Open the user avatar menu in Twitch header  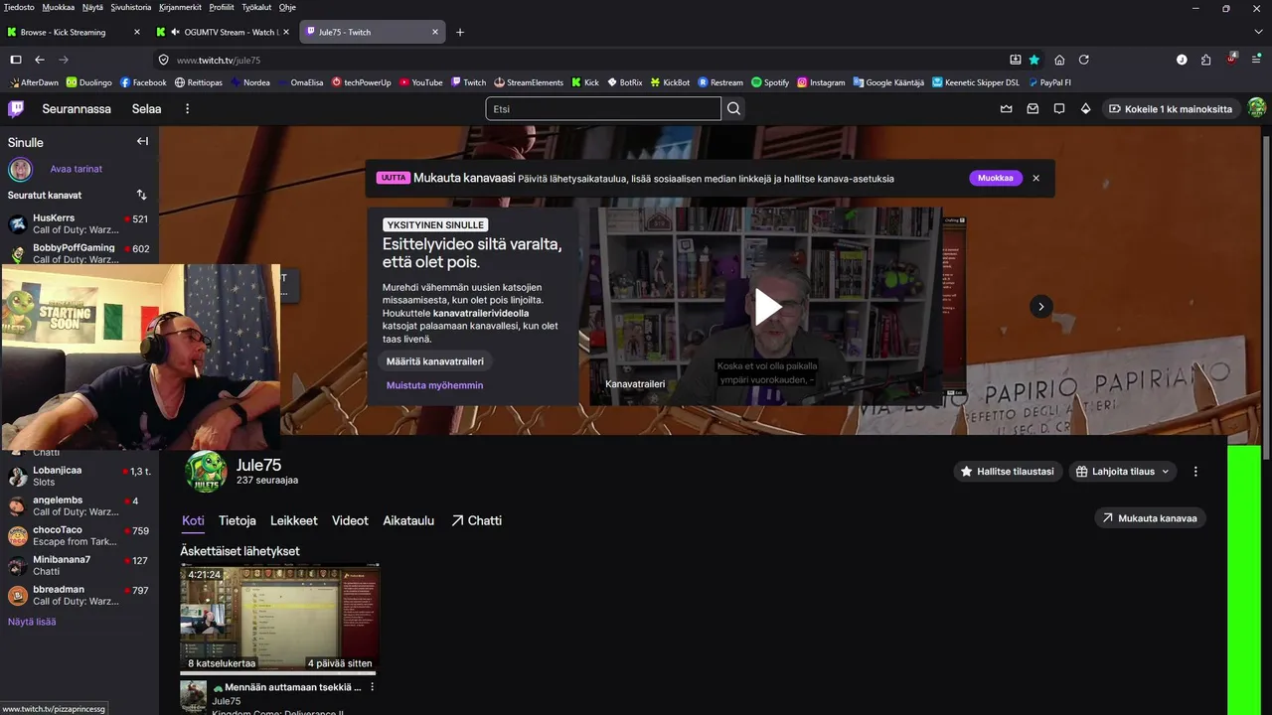[x=1257, y=108]
